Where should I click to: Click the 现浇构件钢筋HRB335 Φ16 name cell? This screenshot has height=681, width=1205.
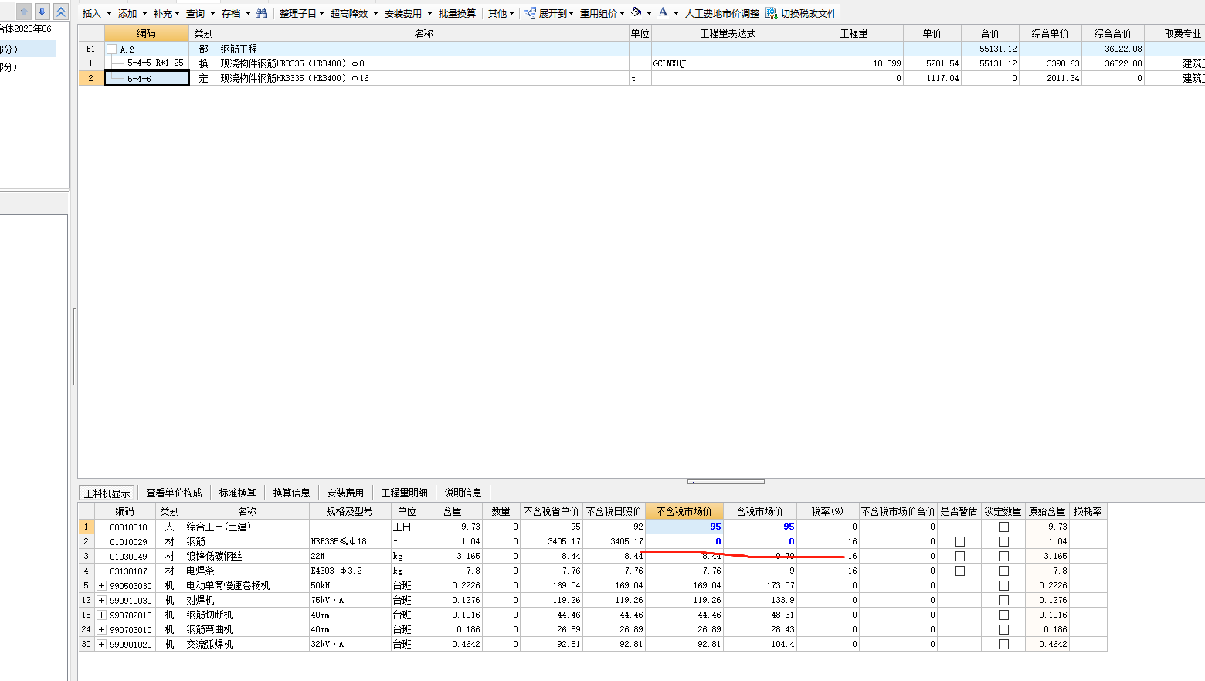pyautogui.click(x=423, y=78)
